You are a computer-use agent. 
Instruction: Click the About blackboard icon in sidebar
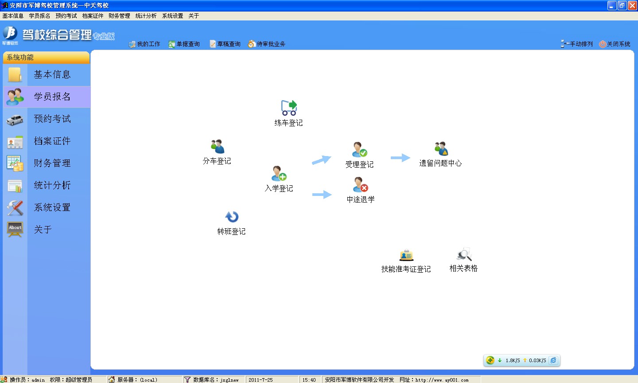click(x=15, y=229)
